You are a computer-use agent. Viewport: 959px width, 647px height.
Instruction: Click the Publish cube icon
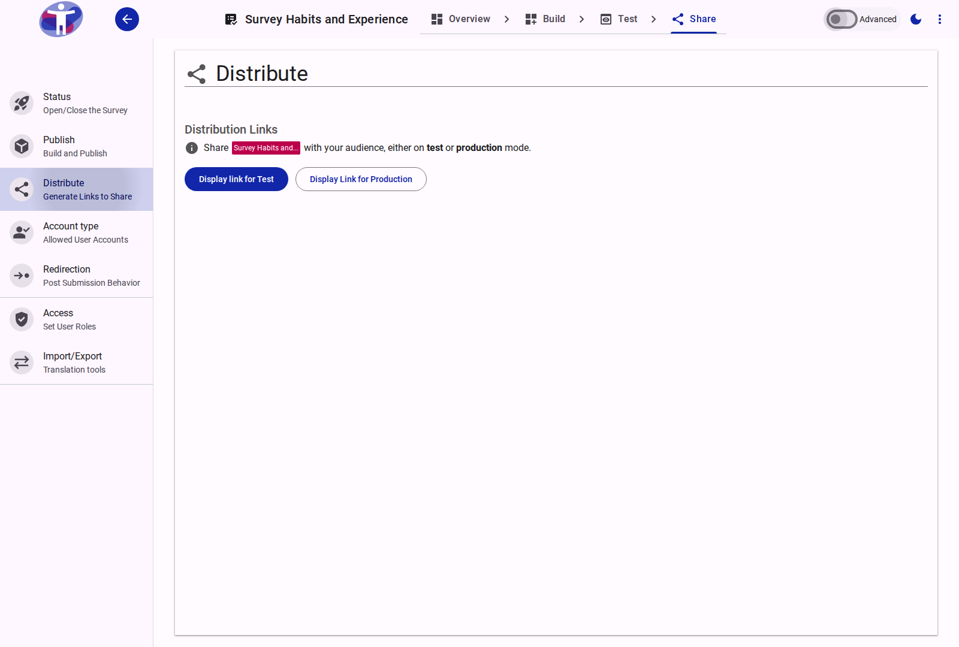pyautogui.click(x=22, y=146)
